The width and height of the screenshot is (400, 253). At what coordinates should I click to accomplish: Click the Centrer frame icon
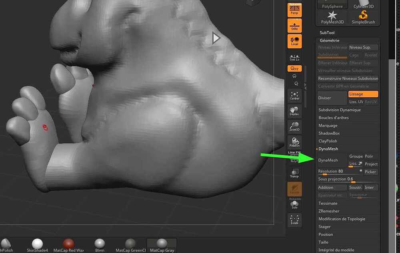pyautogui.click(x=294, y=96)
